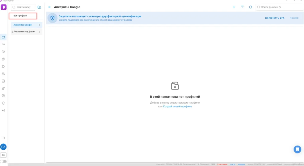
Task: Open the API icon in sidebar
Action: click(x=3, y=81)
